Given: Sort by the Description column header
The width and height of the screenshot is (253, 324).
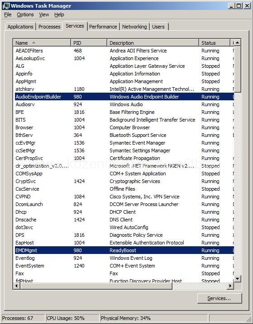Looking at the screenshot, I should pyautogui.click(x=153, y=43).
